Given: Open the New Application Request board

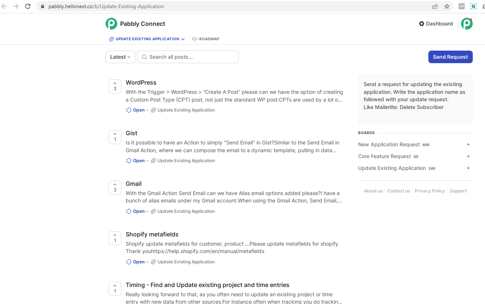Looking at the screenshot, I should [389, 144].
